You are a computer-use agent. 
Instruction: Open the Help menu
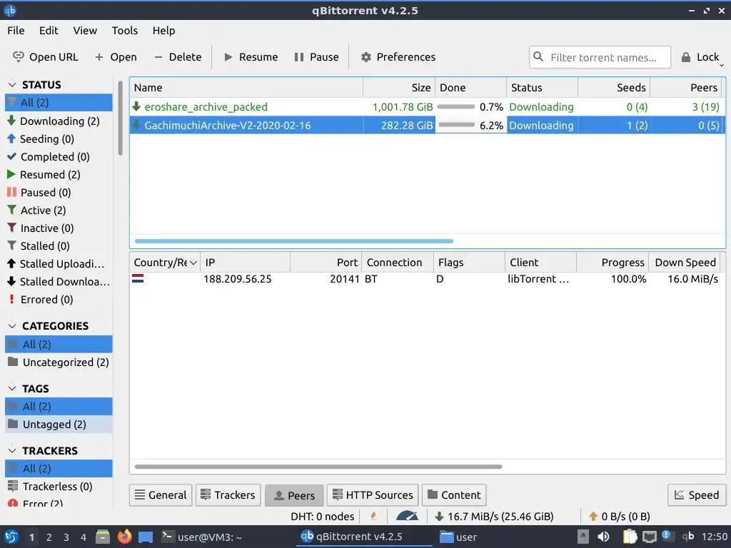[x=163, y=31]
